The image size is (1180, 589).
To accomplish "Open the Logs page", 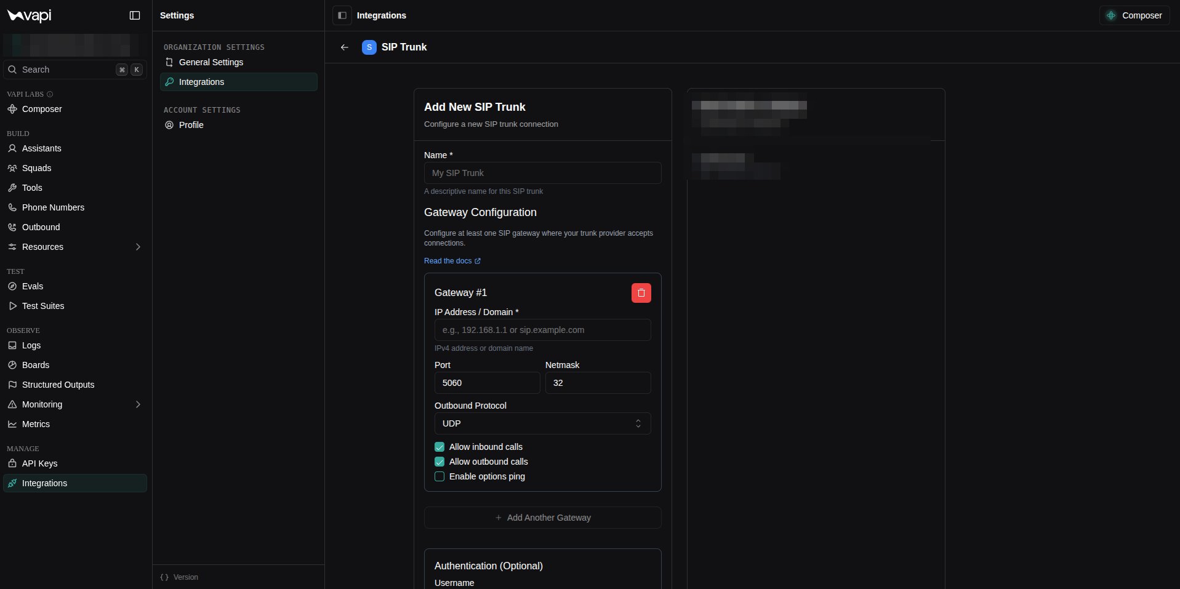I will pyautogui.click(x=75, y=345).
